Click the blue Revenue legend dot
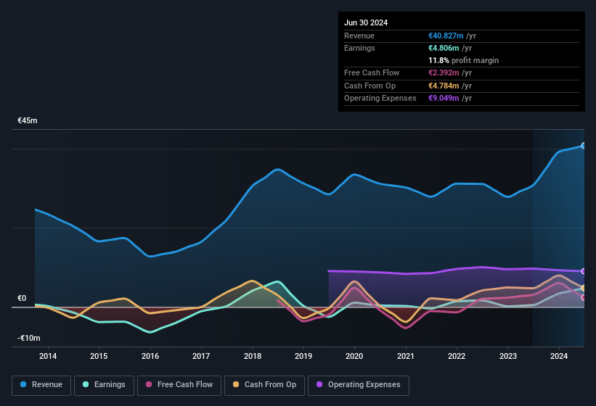Screen dimensions: 596x406 coord(23,384)
